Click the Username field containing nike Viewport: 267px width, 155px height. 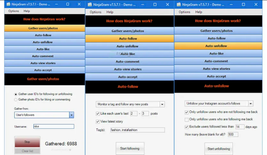[54, 126]
